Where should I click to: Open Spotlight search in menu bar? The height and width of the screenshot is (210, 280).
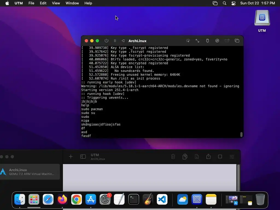tap(224, 3)
